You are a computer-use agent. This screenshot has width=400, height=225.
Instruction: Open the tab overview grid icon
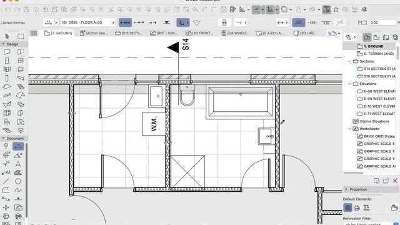33,33
